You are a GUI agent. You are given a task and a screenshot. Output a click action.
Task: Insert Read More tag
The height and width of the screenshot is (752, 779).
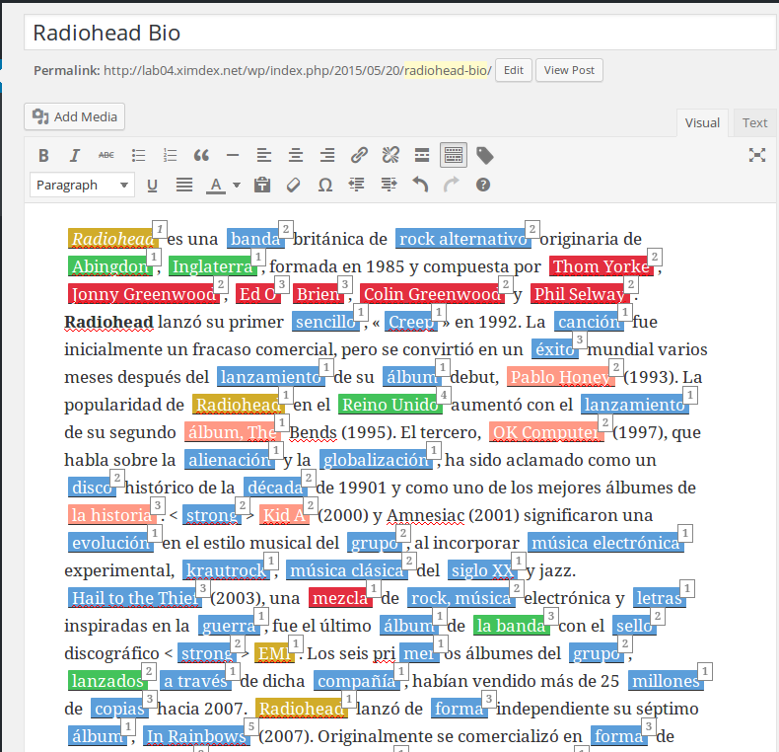422,156
